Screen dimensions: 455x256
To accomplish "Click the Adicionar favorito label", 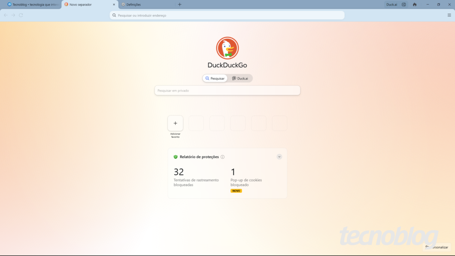I will pyautogui.click(x=175, y=136).
